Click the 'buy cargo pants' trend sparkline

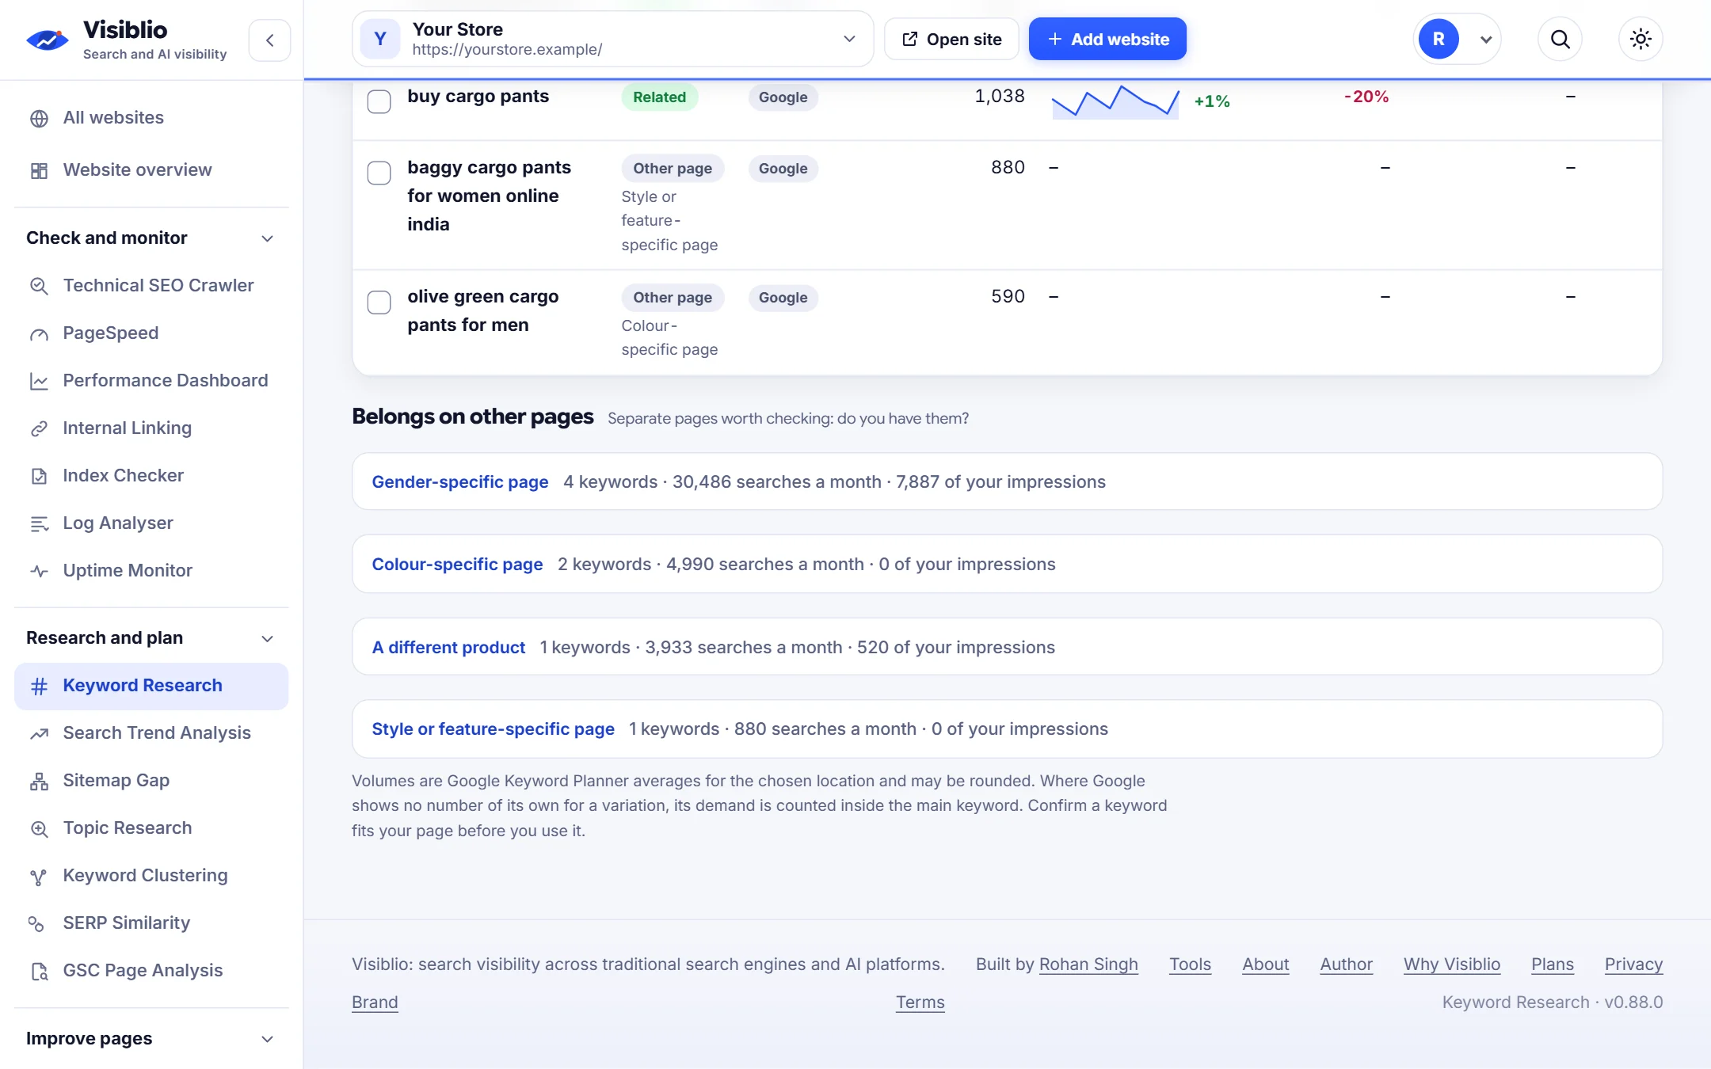click(x=1115, y=101)
